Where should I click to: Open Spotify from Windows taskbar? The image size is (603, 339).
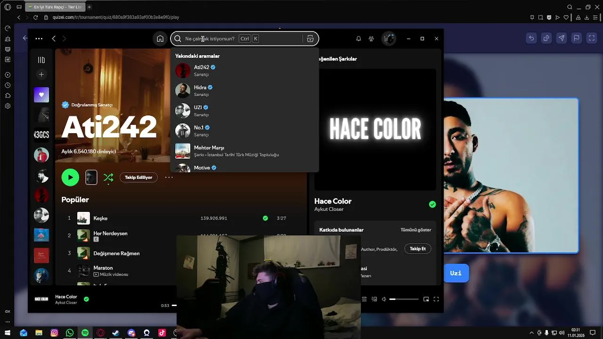(85, 333)
